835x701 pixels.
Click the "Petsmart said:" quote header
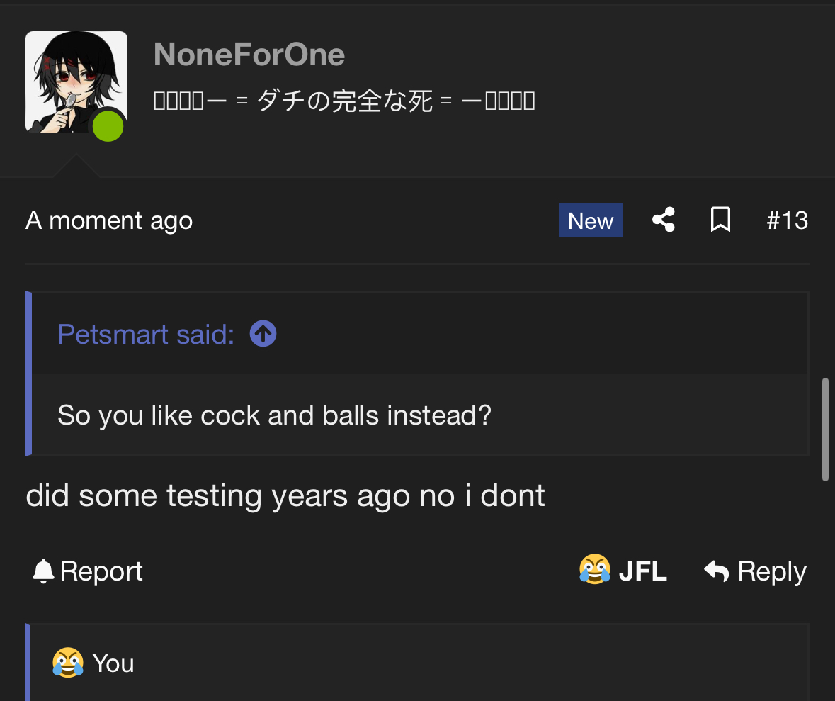click(x=146, y=334)
